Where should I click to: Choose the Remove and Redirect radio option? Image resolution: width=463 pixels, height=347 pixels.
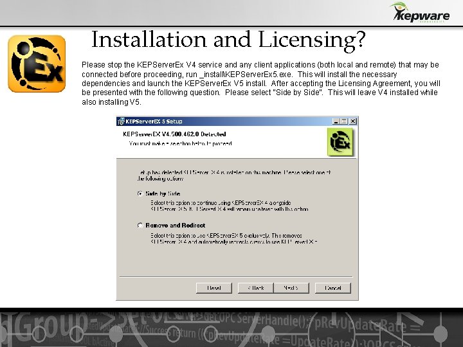pyautogui.click(x=140, y=226)
